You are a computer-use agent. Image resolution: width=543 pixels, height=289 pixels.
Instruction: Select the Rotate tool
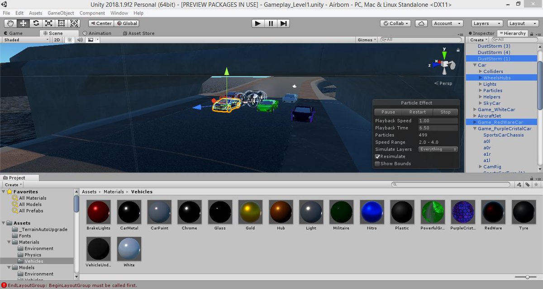(36, 23)
